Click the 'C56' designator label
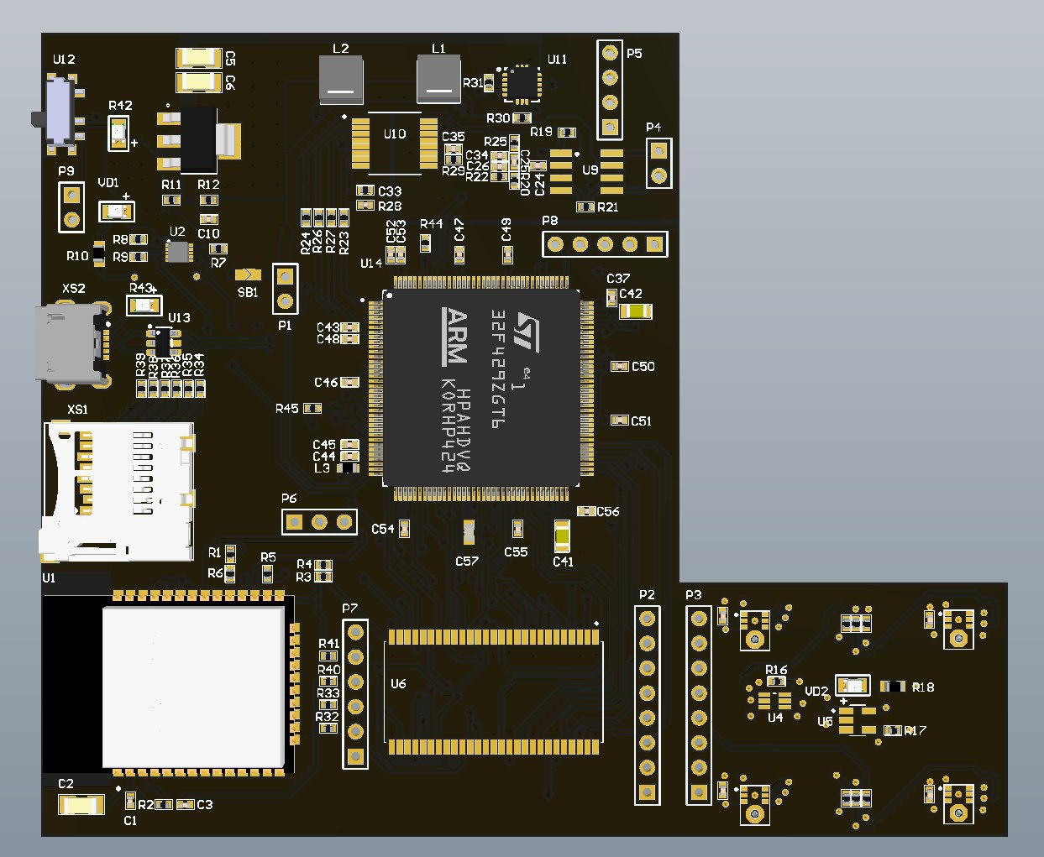This screenshot has height=857, width=1044. (608, 512)
